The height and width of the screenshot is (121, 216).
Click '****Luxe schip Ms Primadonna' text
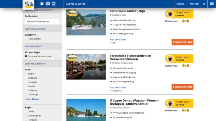(129, 113)
